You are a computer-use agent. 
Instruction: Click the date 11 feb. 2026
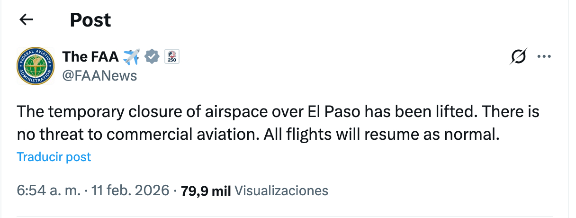click(130, 191)
